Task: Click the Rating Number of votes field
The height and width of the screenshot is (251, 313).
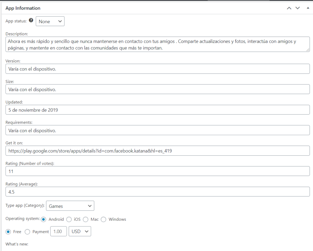Action: [x=158, y=171]
